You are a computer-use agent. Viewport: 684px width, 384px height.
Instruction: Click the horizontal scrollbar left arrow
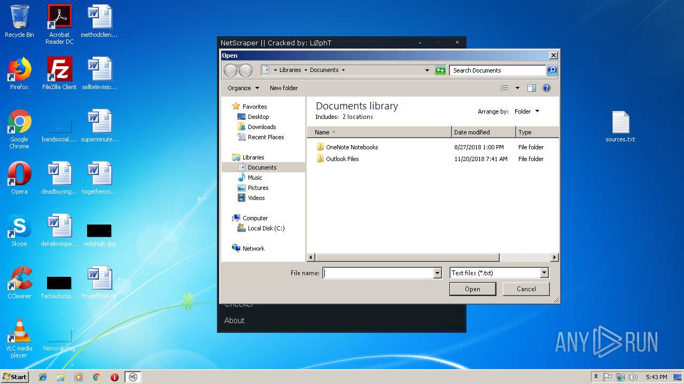311,258
